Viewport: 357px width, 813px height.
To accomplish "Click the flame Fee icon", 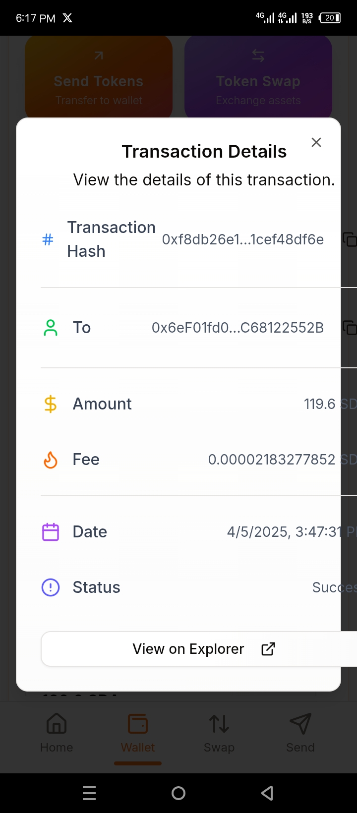I will pos(51,460).
